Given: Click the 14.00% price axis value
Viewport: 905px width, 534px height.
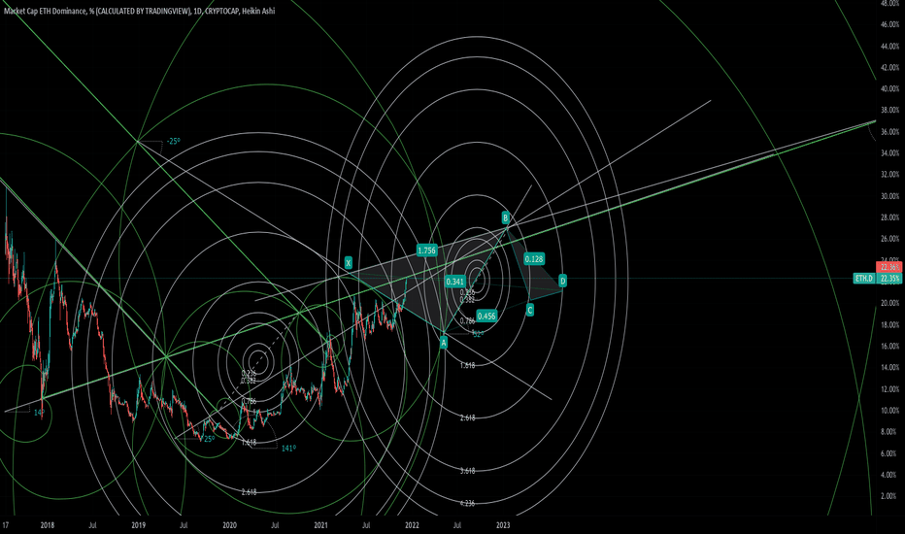Looking at the screenshot, I should [x=889, y=368].
